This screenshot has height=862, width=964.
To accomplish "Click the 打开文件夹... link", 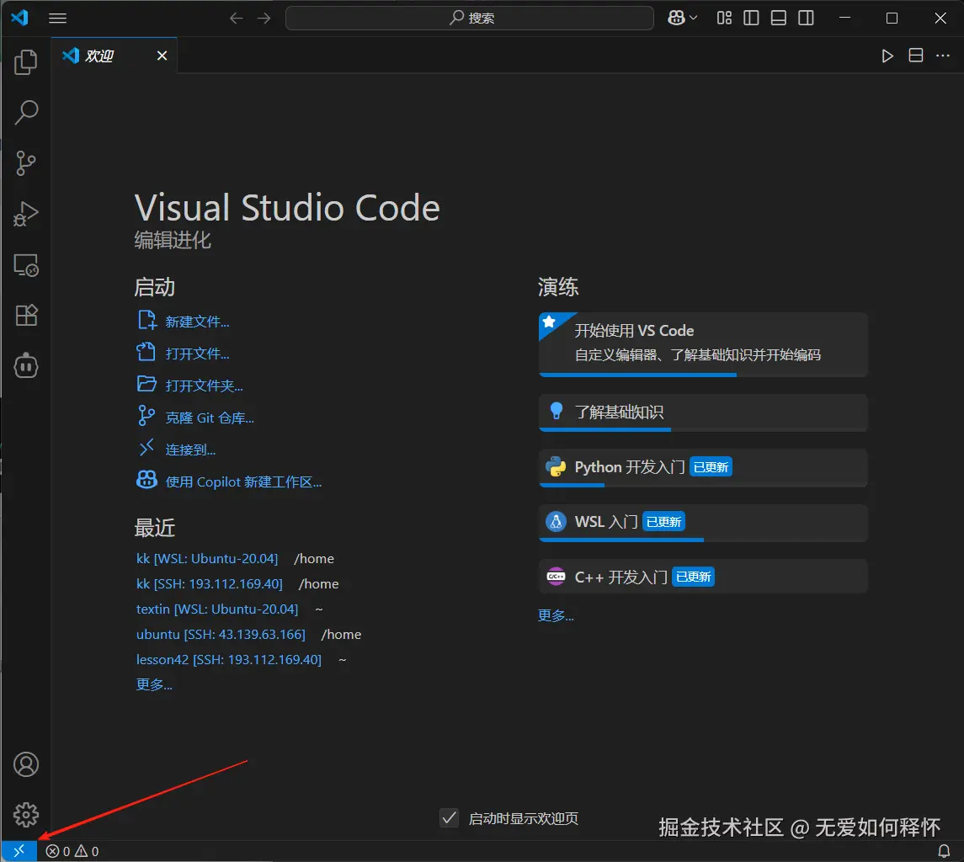I will click(204, 386).
